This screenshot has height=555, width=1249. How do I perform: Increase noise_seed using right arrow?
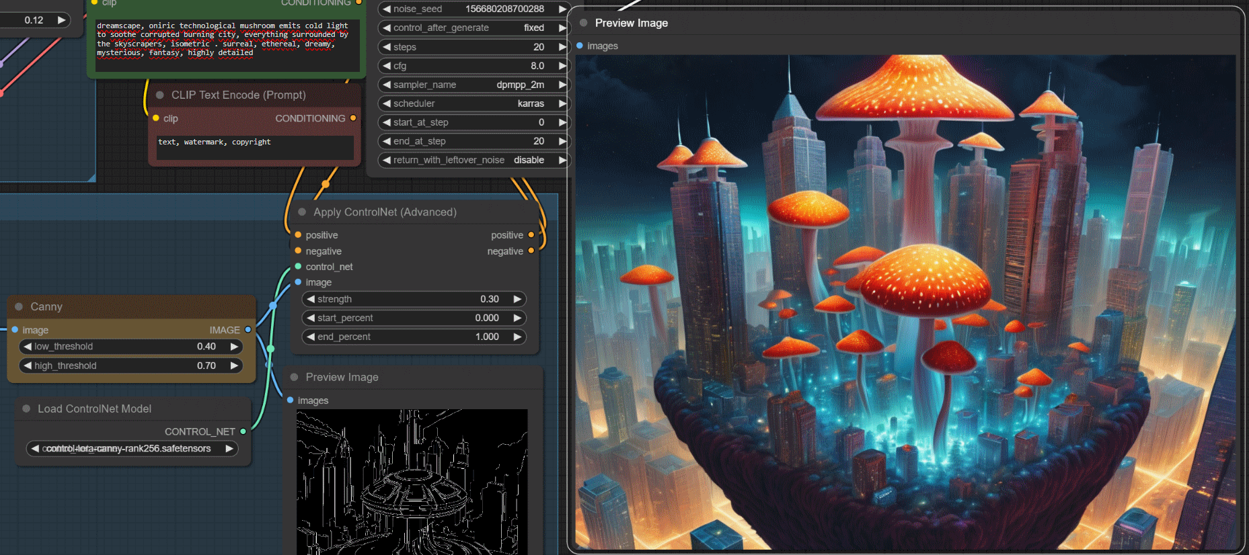(562, 9)
